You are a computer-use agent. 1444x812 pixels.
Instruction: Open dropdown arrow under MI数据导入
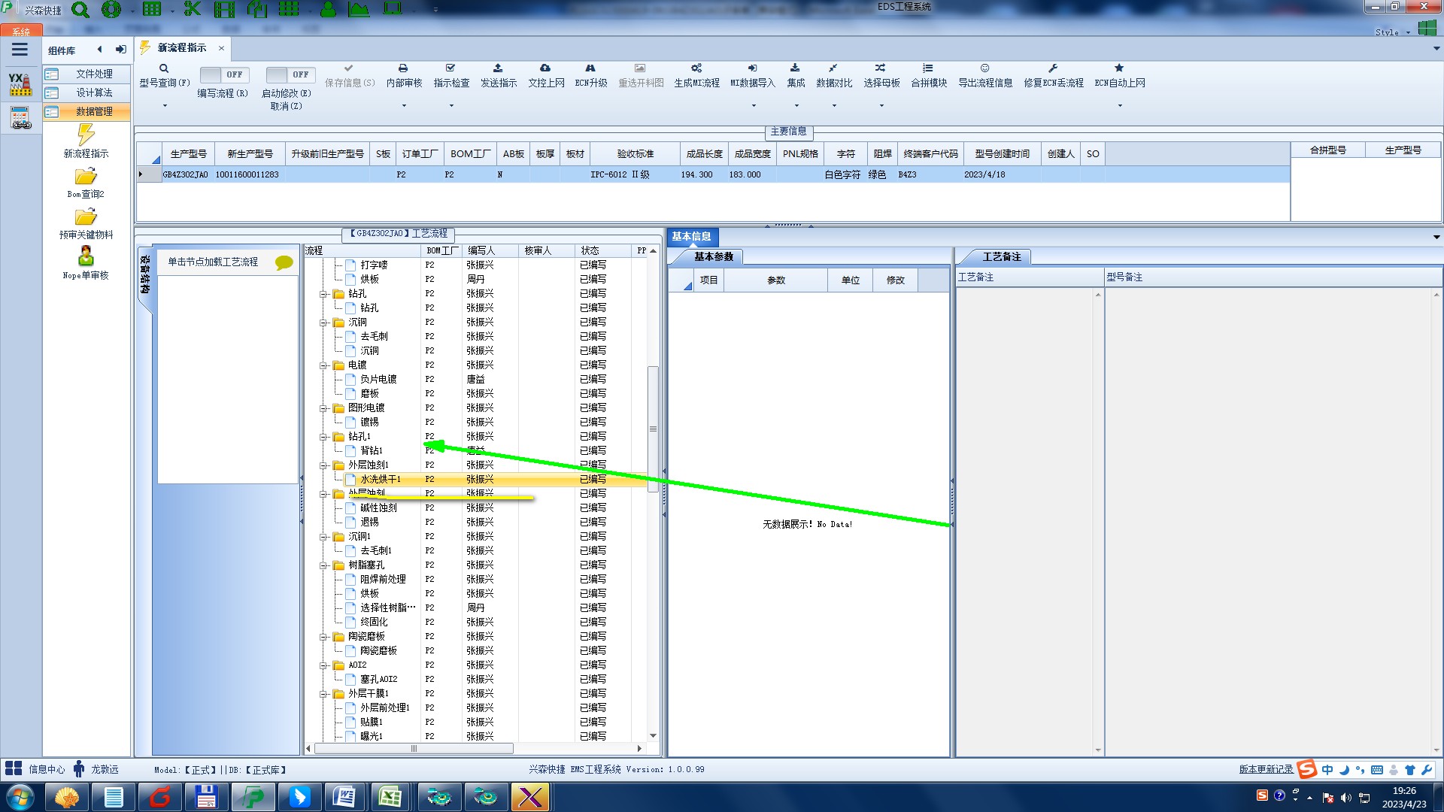point(754,106)
